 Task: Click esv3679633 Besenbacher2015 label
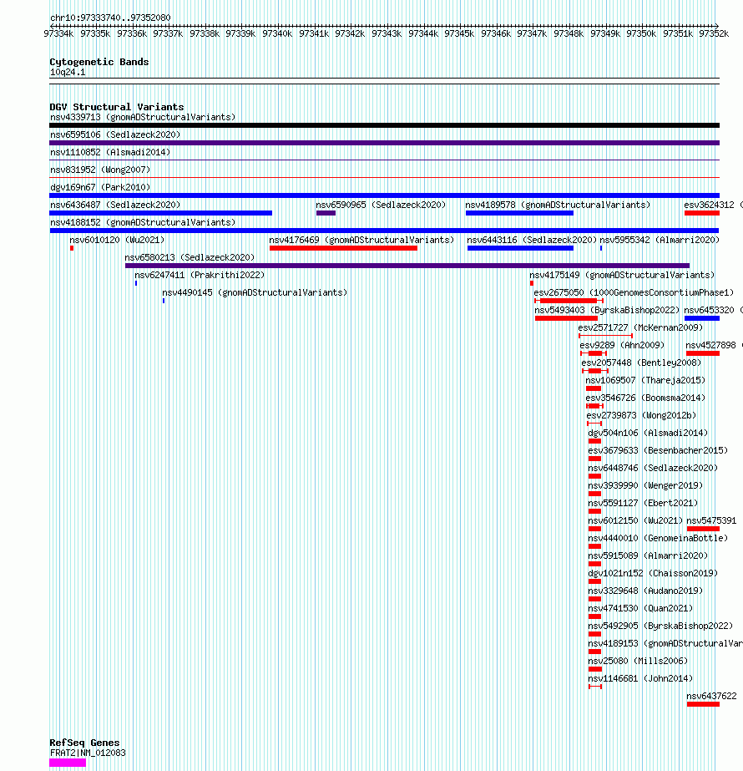point(658,450)
